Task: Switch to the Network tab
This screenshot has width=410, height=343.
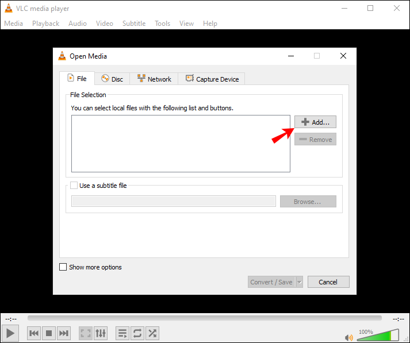Action: 154,79
